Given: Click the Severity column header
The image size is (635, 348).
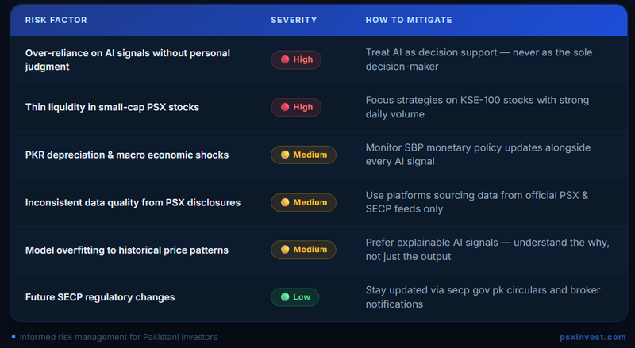Looking at the screenshot, I should [294, 20].
